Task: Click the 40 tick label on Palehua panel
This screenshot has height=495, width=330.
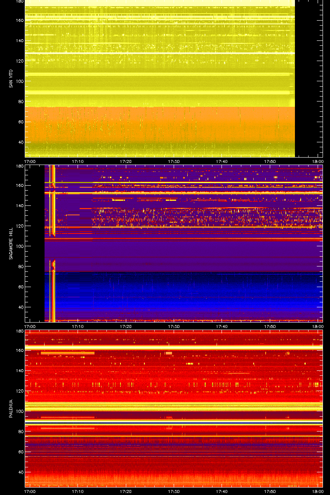Action: point(21,472)
